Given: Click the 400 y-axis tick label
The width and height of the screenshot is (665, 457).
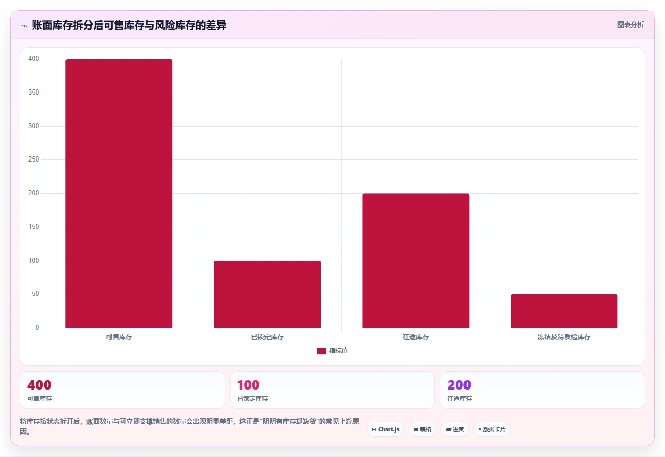Looking at the screenshot, I should 34,59.
